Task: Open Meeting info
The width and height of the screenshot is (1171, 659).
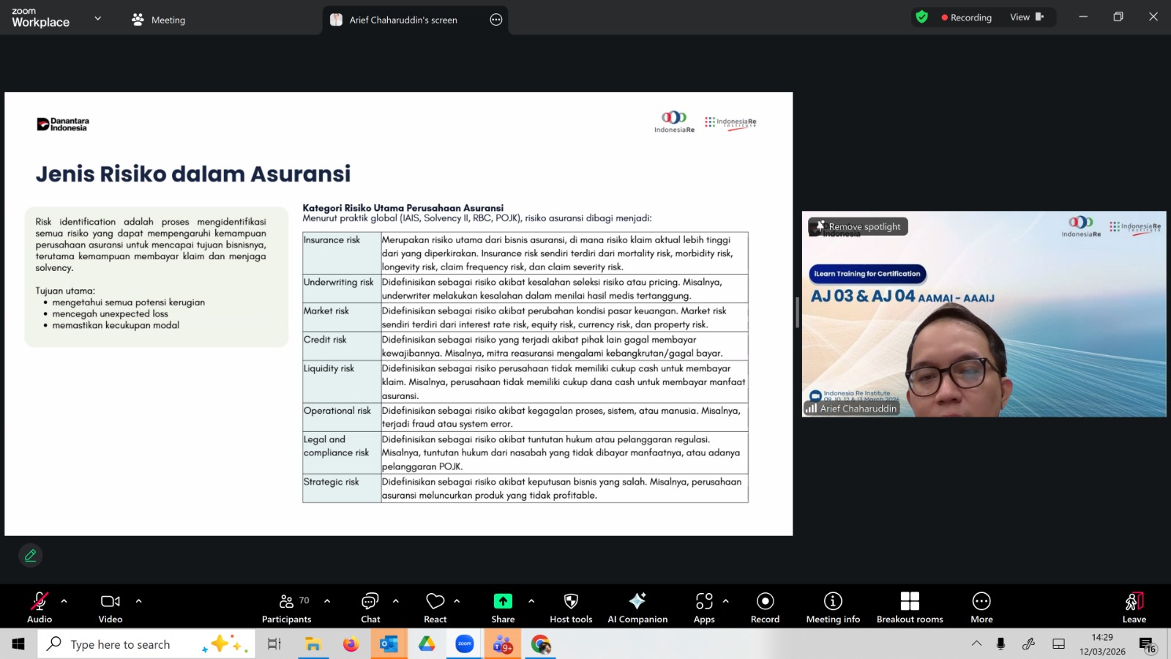Action: point(833,608)
